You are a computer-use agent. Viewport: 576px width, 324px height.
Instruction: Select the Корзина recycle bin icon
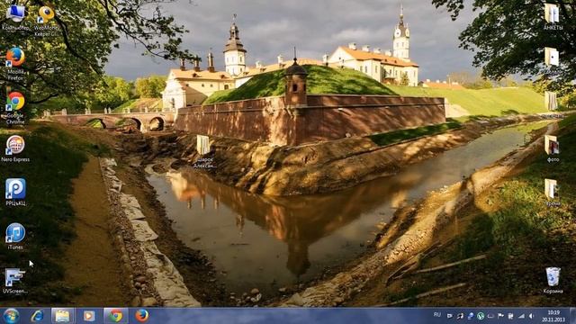553,280
